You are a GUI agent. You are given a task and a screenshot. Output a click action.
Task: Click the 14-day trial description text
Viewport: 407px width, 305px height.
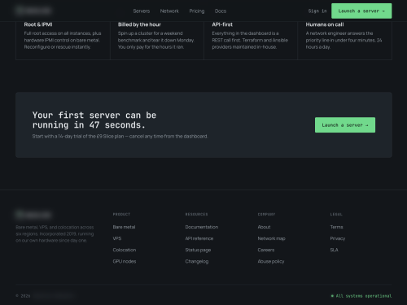tap(120, 137)
